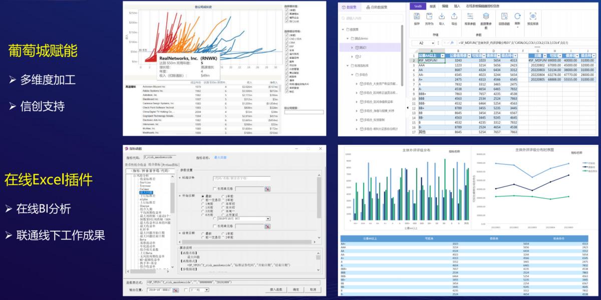This screenshot has width=601, height=300.
Task: Click cell A2 containing #SF_MDFUN!
Action: coord(432,60)
